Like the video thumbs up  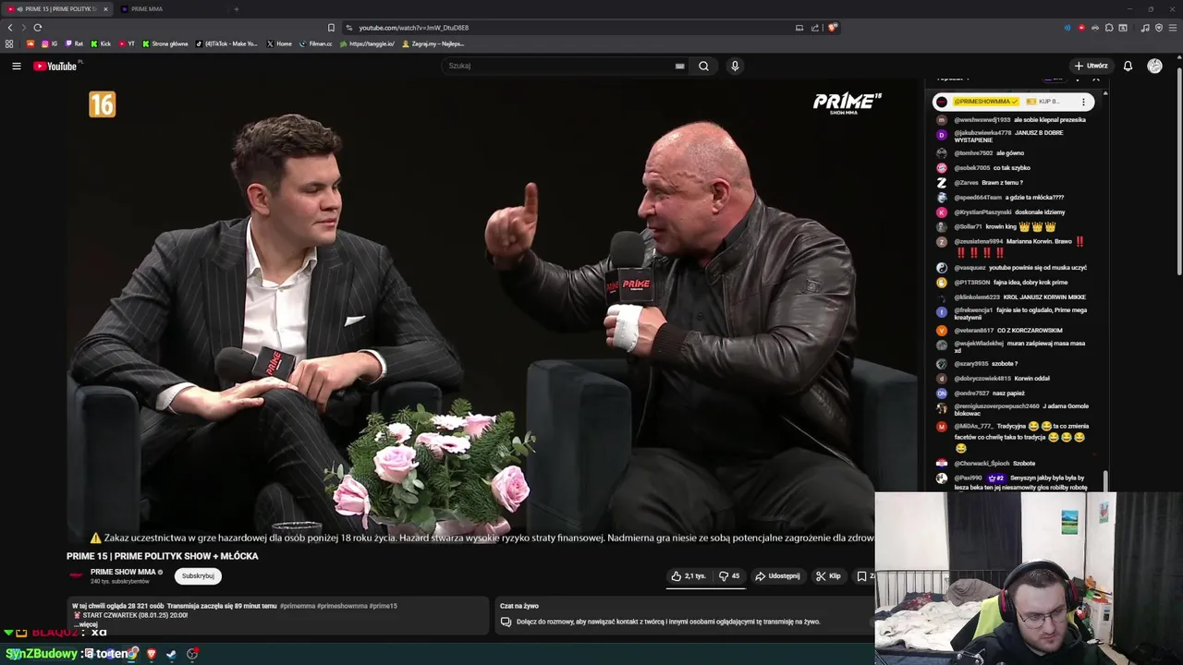coord(689,576)
